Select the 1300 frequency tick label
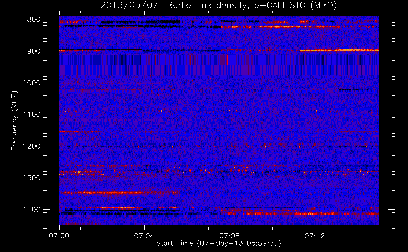The image size is (408, 252). click(x=32, y=178)
